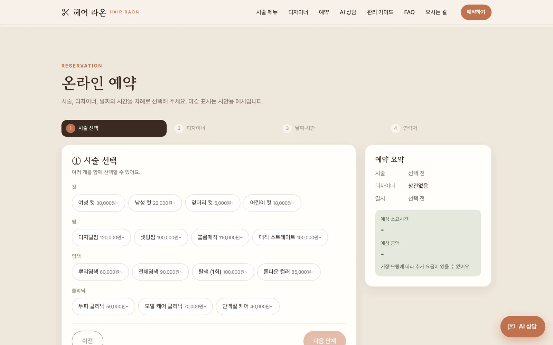
Task: Click the 예상 소요시간 label
Action: tap(394, 219)
